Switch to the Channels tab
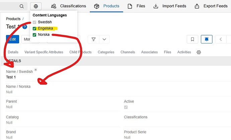 point(128,52)
